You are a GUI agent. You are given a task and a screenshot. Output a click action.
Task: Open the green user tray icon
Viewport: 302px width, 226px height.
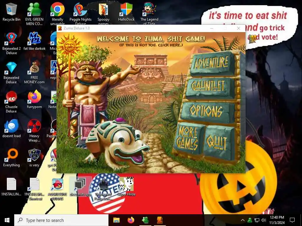(250, 220)
